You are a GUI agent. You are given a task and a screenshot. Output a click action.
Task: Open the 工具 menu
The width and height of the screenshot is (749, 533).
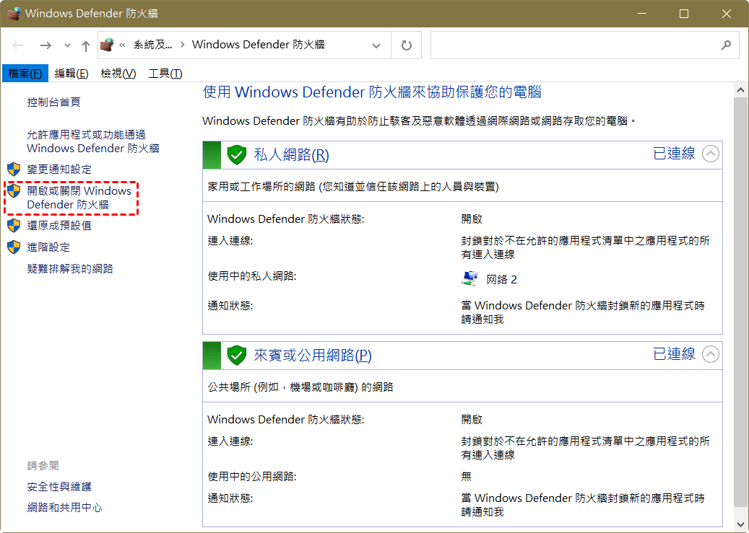[165, 74]
